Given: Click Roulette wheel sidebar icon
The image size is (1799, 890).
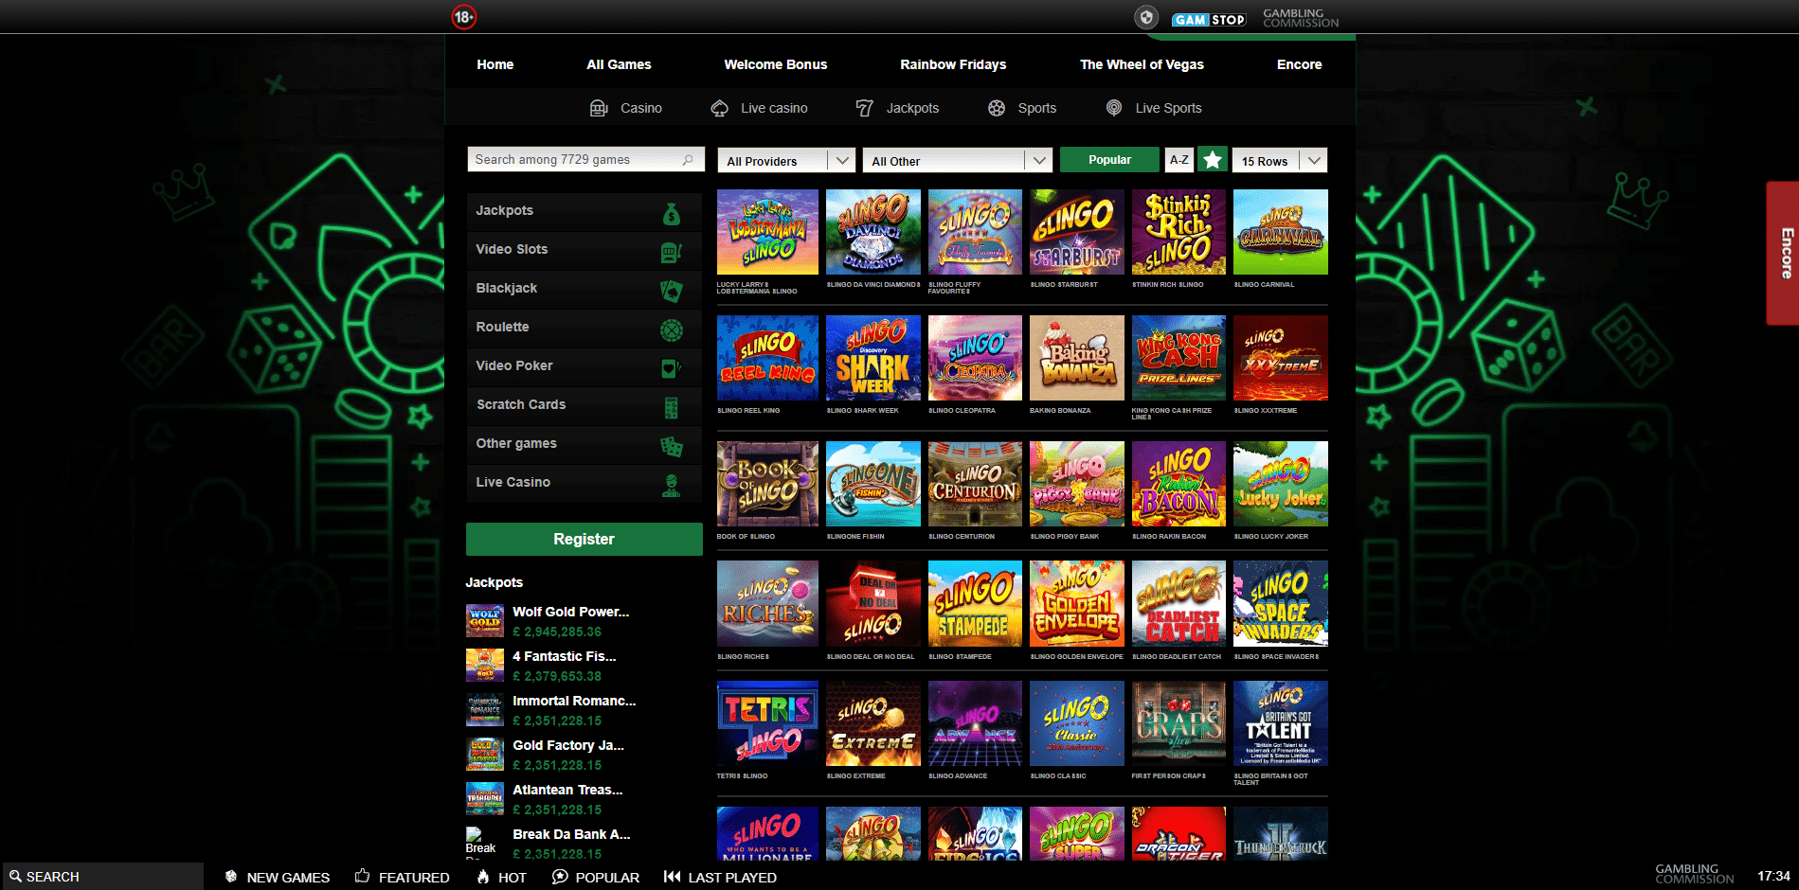Looking at the screenshot, I should tap(672, 329).
